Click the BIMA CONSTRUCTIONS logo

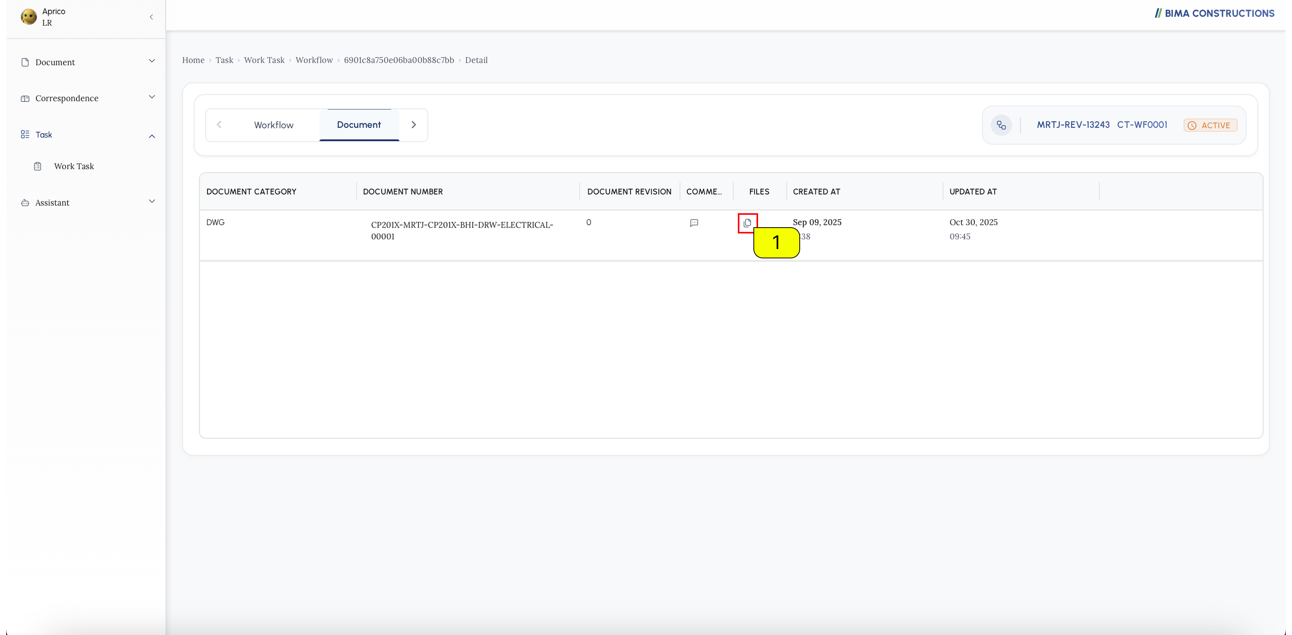(1214, 14)
